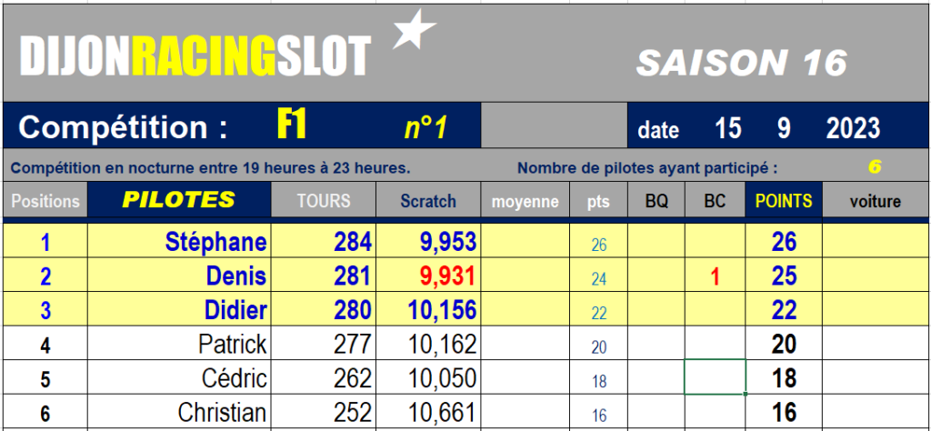Click Patrick's points total 20
This screenshot has width=931, height=431.
pos(784,344)
